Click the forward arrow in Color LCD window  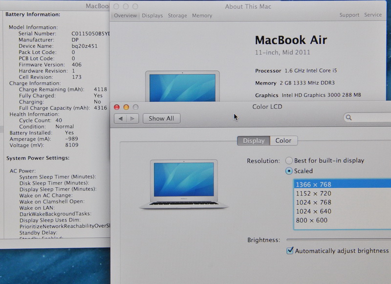tap(132, 118)
